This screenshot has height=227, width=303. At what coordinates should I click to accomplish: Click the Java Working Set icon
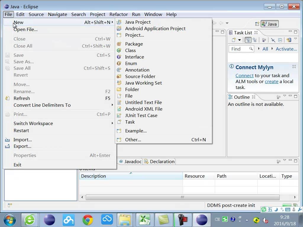[x=119, y=83]
